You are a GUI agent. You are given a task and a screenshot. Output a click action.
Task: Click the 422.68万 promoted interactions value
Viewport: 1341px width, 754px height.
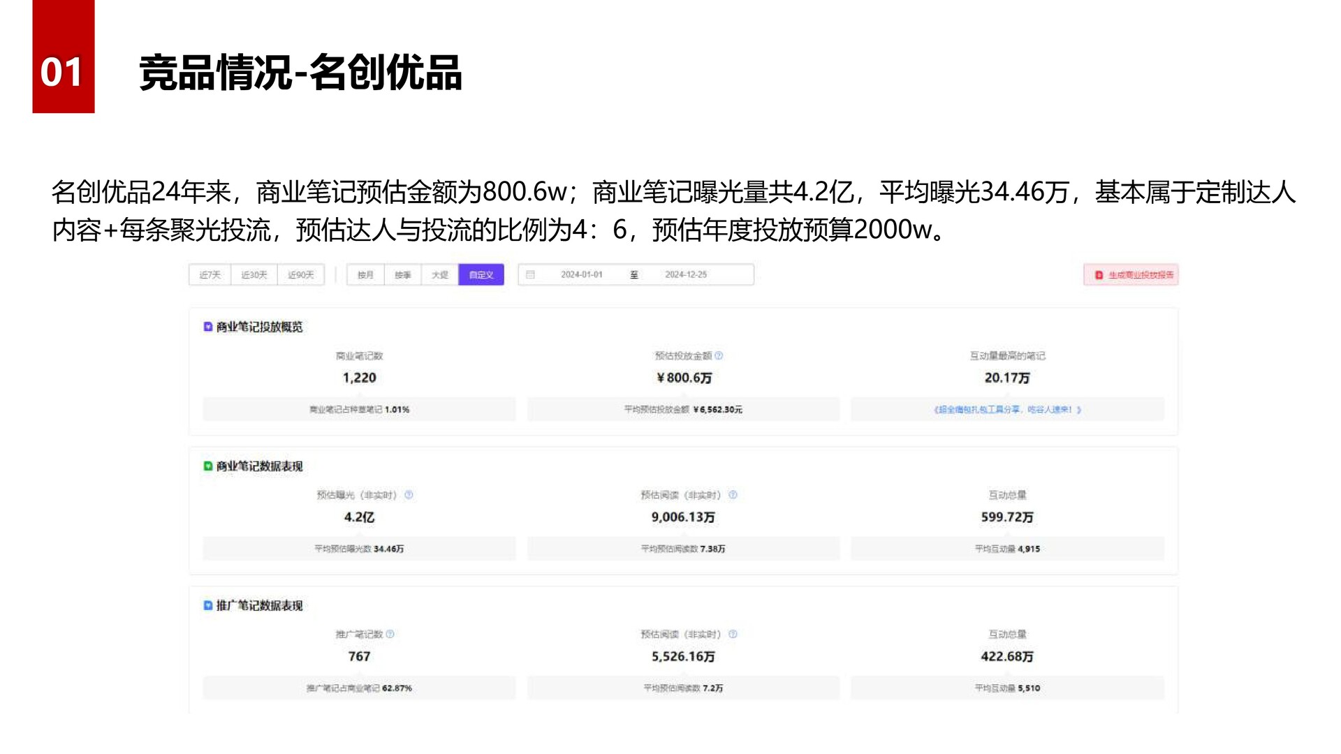pyautogui.click(x=1007, y=656)
